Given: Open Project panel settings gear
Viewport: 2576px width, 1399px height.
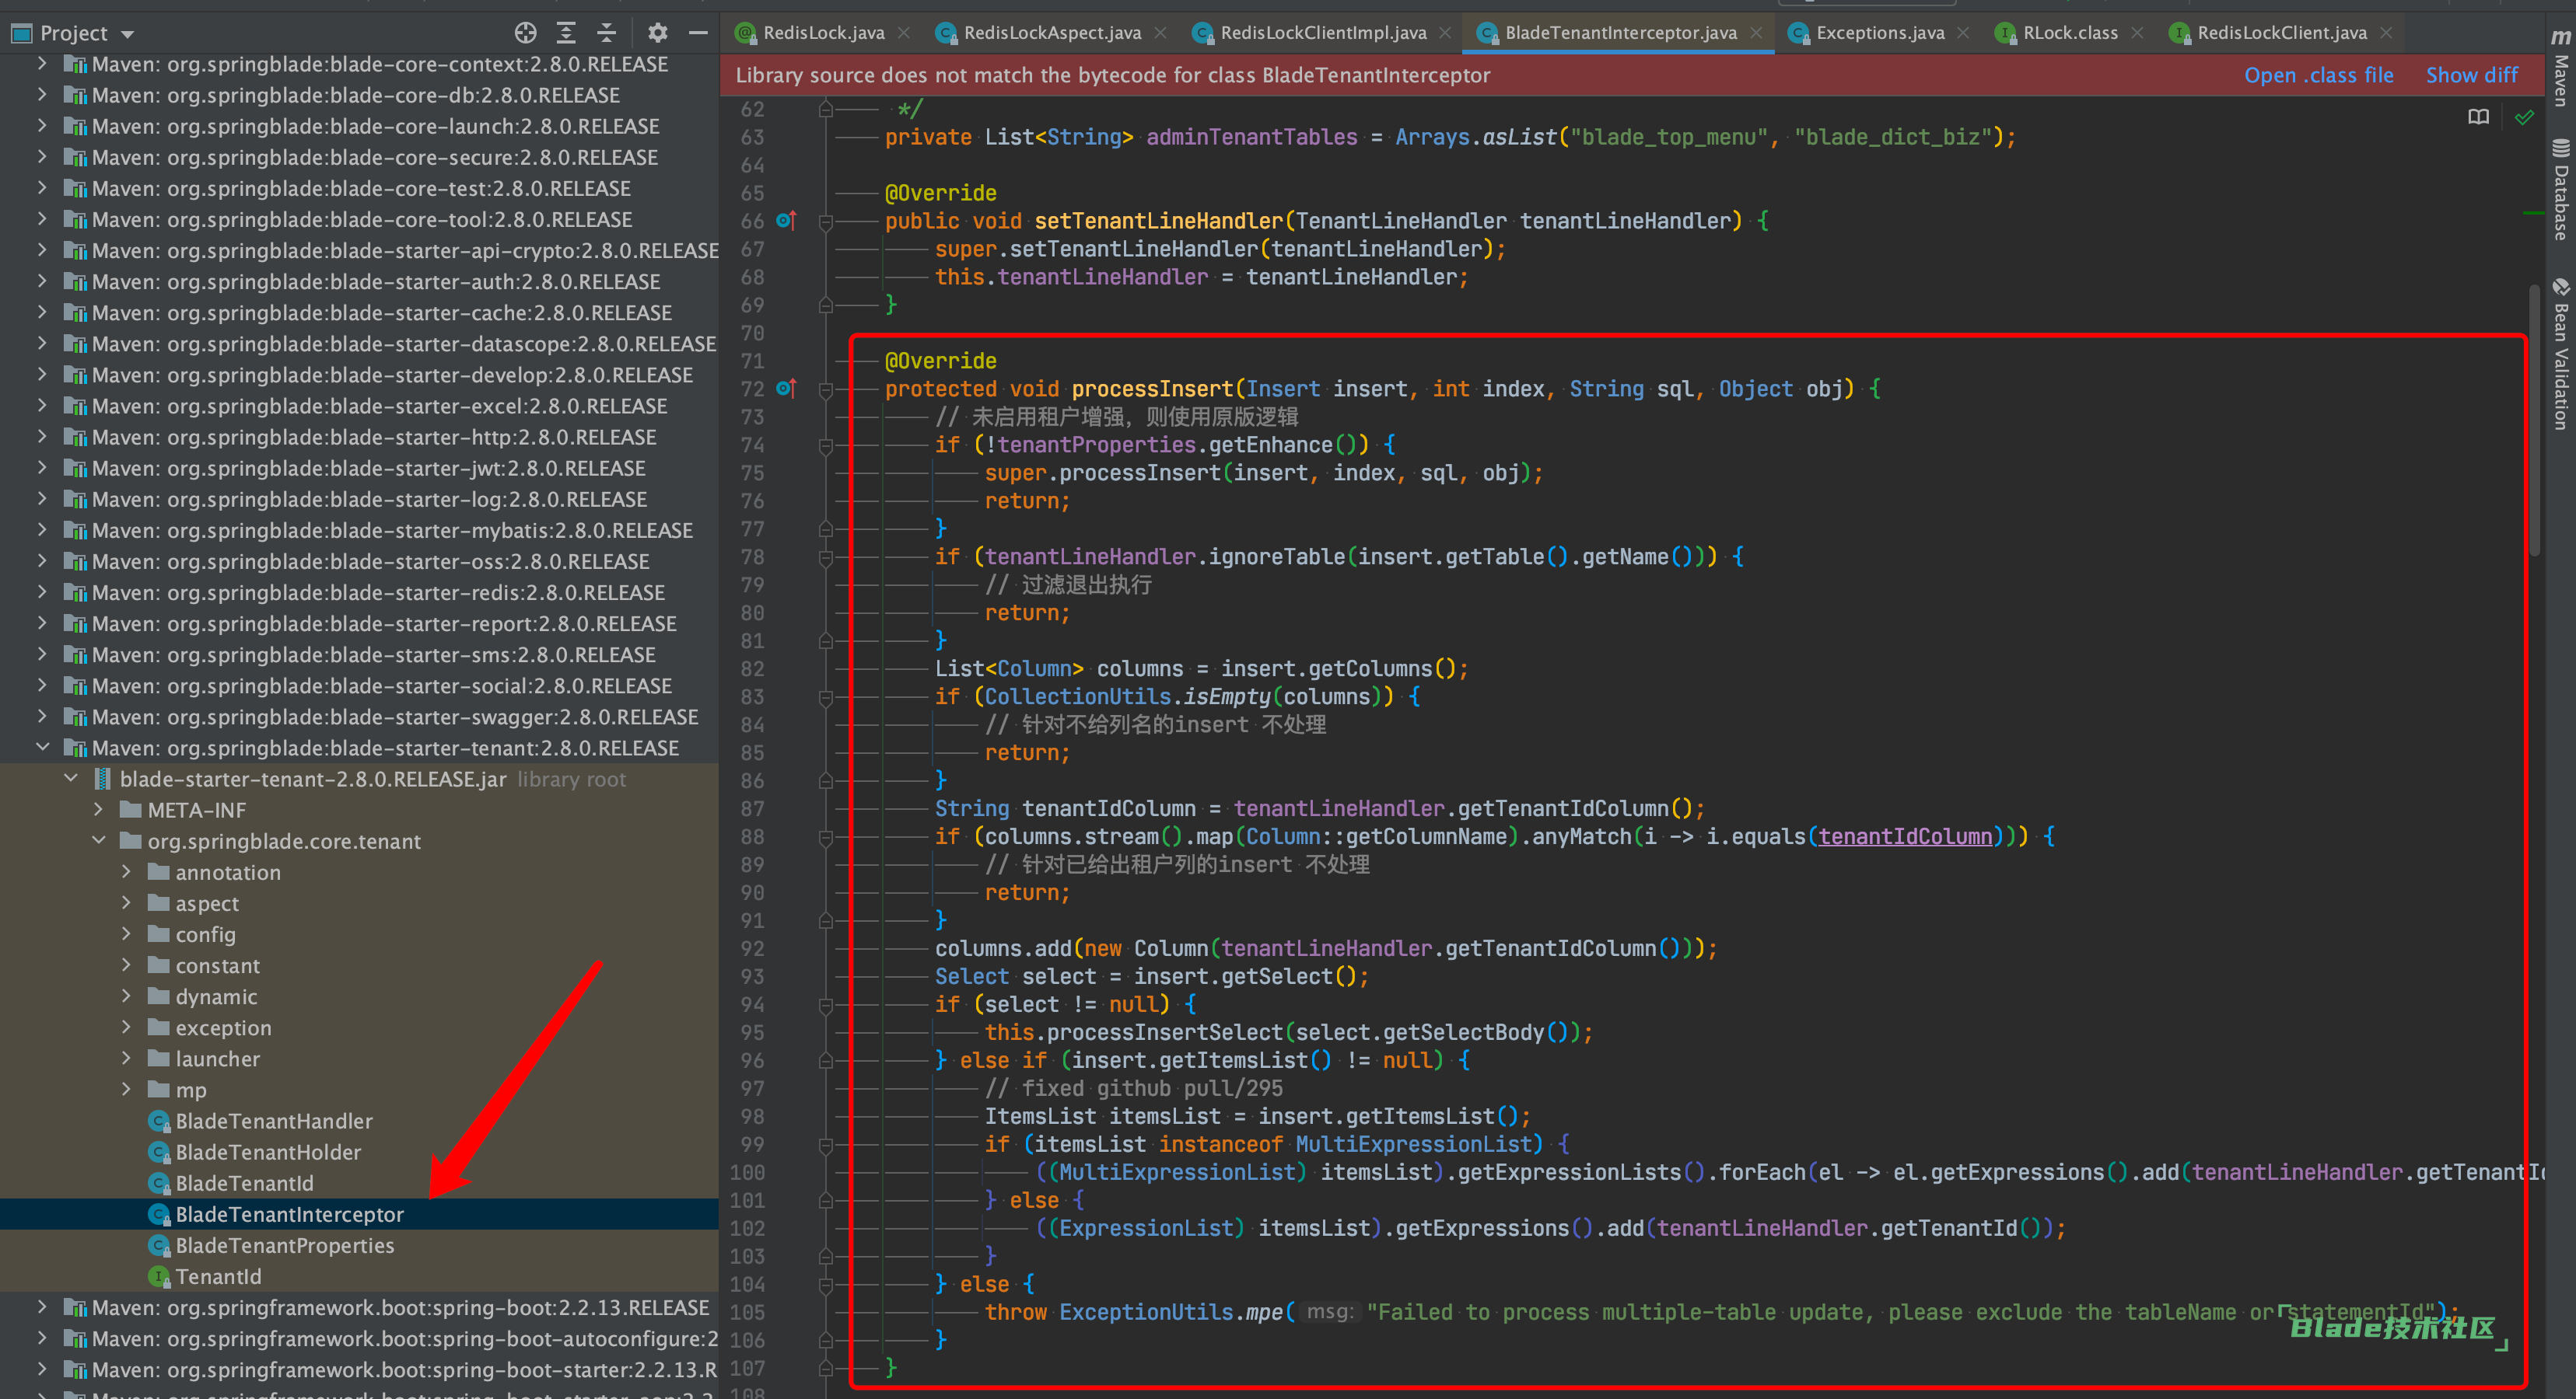Looking at the screenshot, I should pyautogui.click(x=657, y=33).
